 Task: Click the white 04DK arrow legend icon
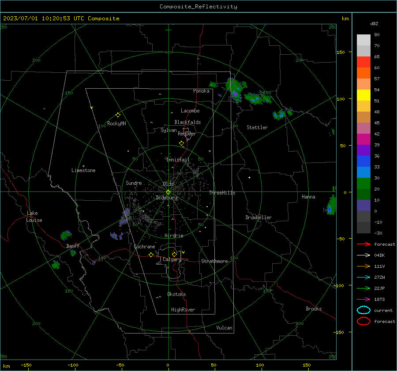click(363, 255)
